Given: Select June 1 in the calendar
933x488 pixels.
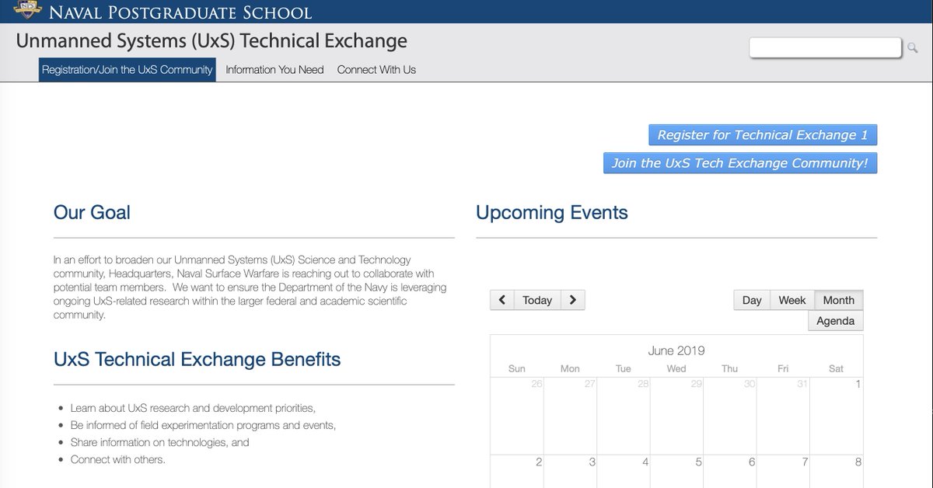Looking at the screenshot, I should [x=836, y=416].
